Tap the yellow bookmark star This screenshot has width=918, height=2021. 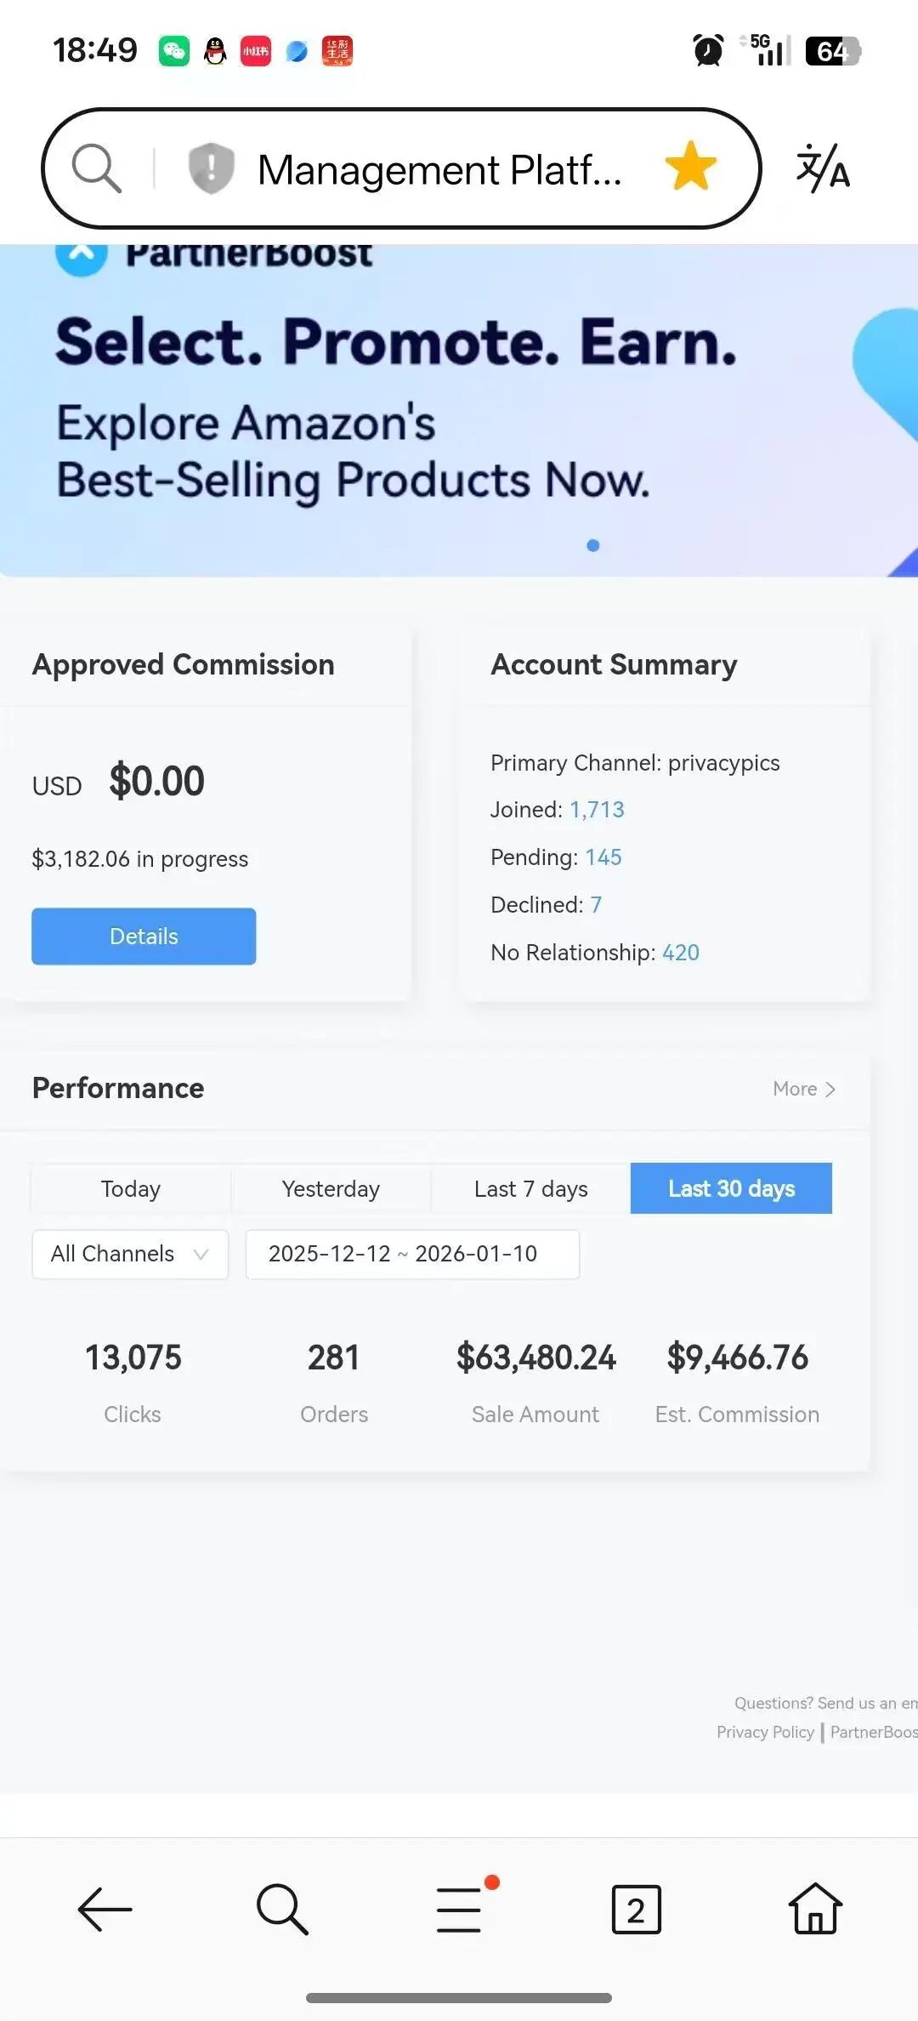pyautogui.click(x=690, y=167)
